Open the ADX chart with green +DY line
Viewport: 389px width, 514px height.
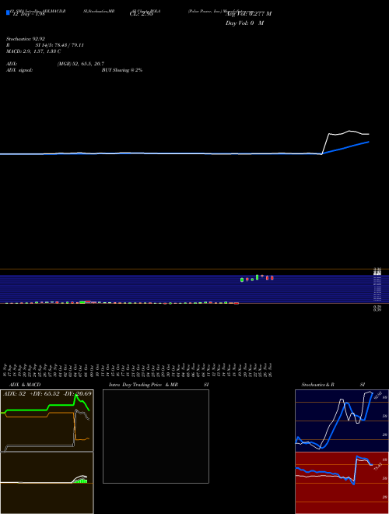coord(47,421)
